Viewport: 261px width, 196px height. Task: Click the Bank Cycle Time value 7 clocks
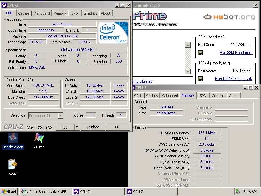pos(207,168)
